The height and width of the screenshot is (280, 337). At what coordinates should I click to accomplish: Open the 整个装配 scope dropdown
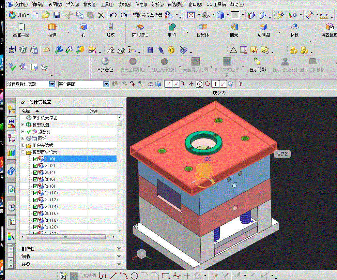click(x=106, y=84)
